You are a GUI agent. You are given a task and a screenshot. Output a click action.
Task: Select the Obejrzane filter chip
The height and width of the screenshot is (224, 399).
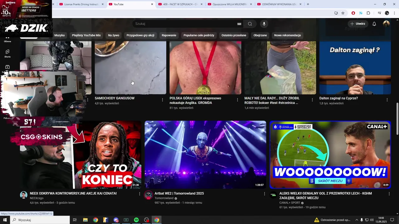pos(260,35)
